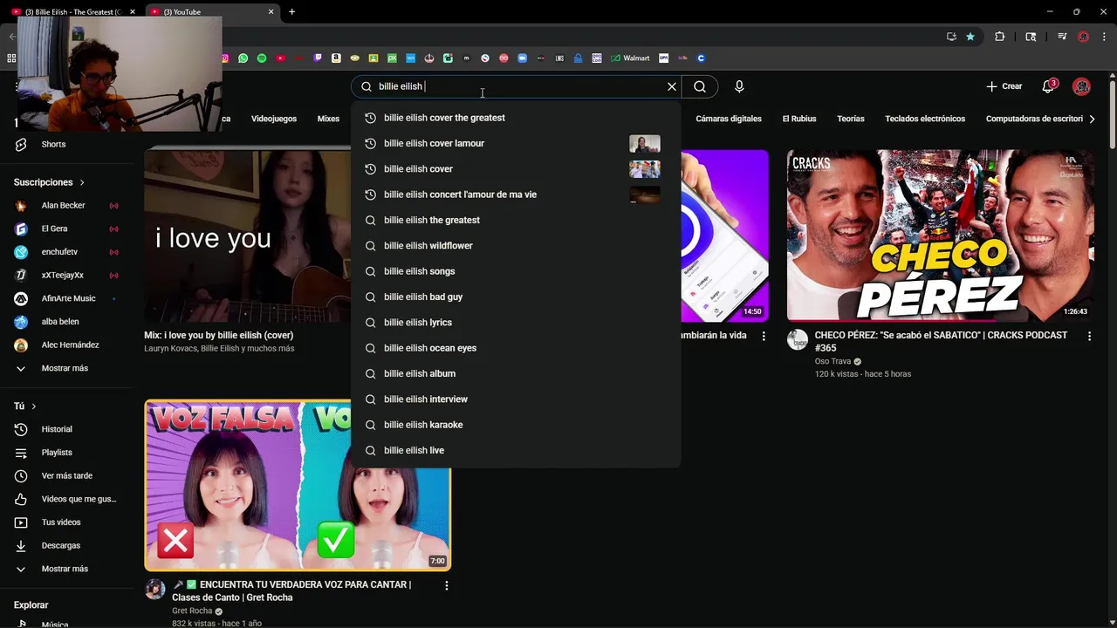Screen dimensions: 1117x628
Task: Activate voice search microphone
Action: click(x=739, y=86)
